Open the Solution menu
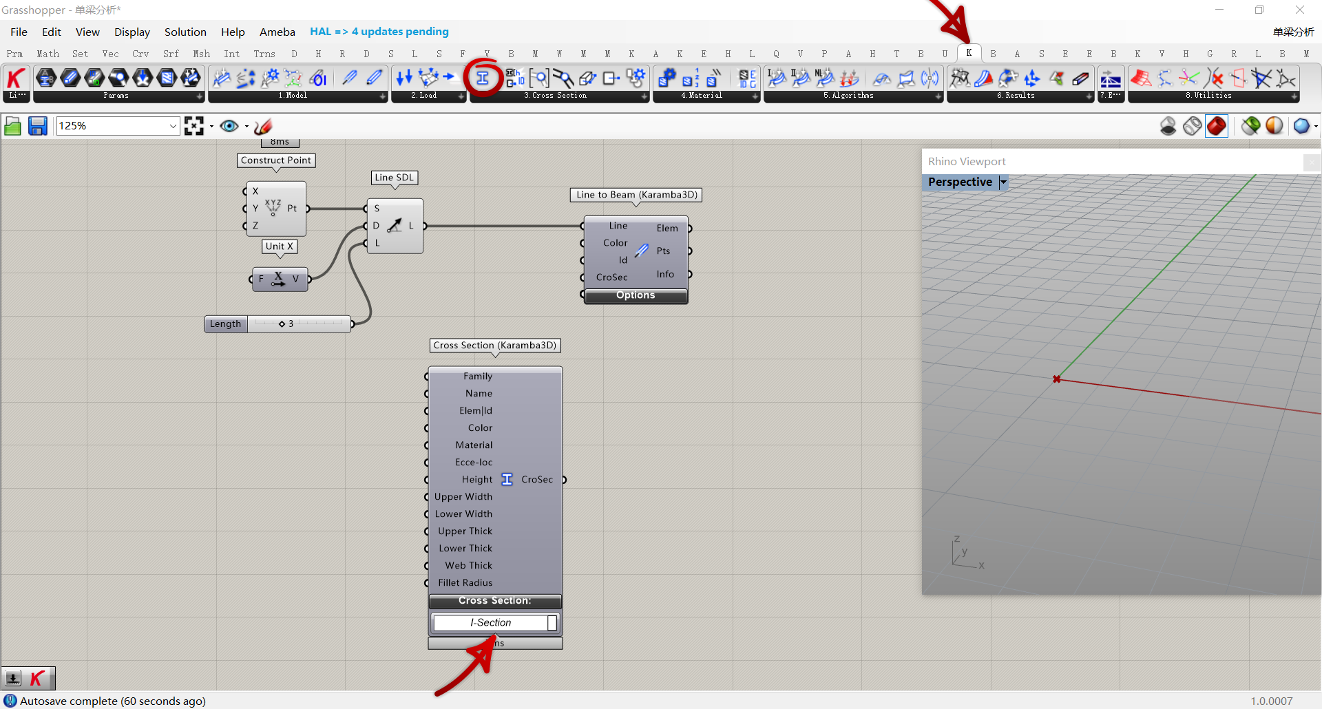This screenshot has height=709, width=1322. click(185, 32)
